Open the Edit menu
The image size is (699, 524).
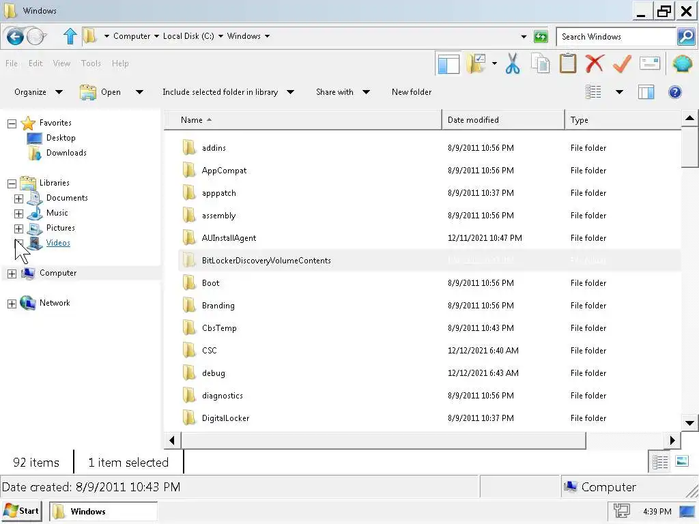pyautogui.click(x=35, y=63)
